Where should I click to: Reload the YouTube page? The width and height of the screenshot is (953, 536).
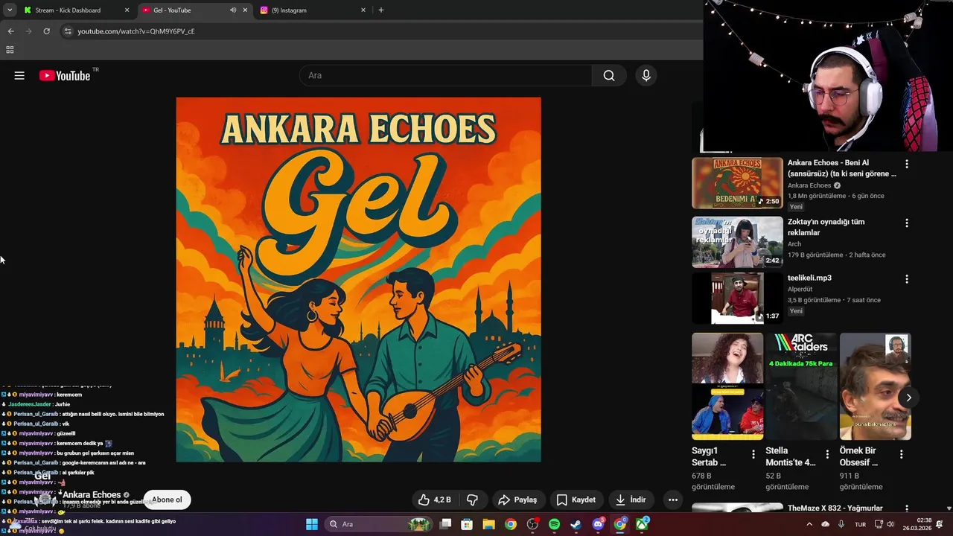pyautogui.click(x=46, y=31)
